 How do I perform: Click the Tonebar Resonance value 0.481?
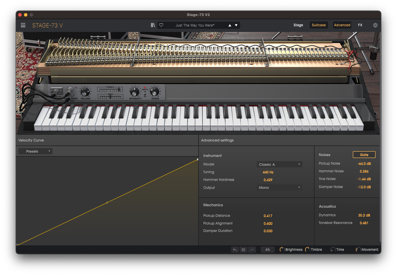click(x=364, y=223)
